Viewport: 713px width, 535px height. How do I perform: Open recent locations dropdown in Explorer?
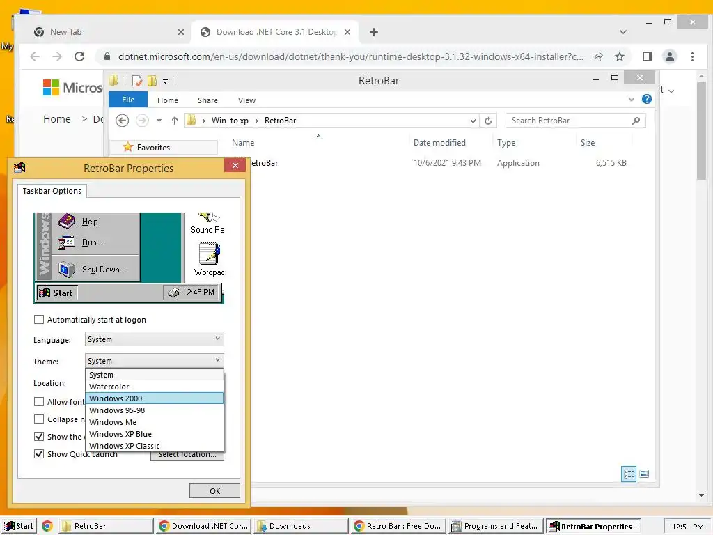(159, 121)
